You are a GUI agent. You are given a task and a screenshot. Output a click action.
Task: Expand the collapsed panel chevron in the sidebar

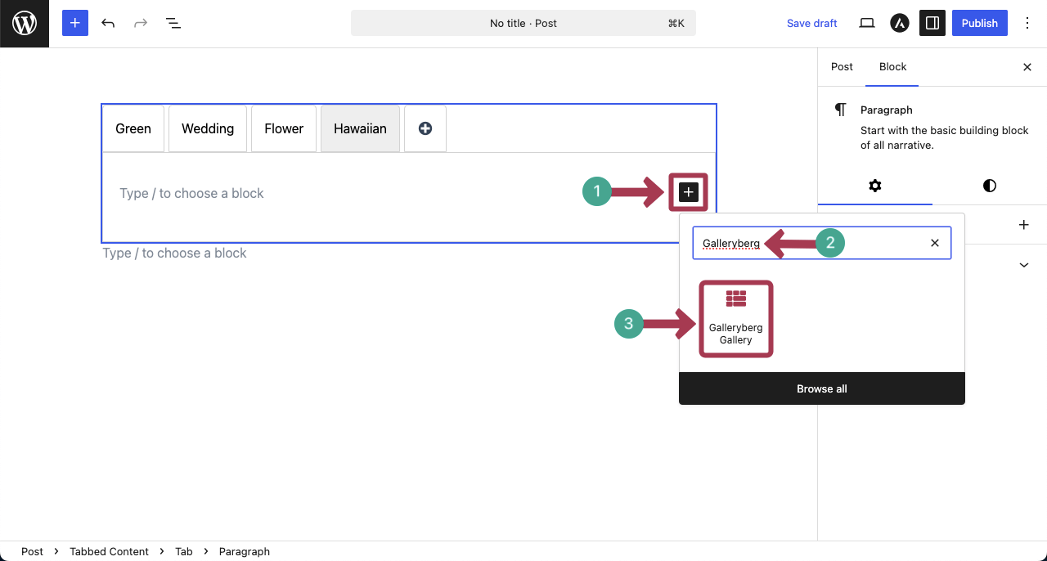pos(1024,265)
